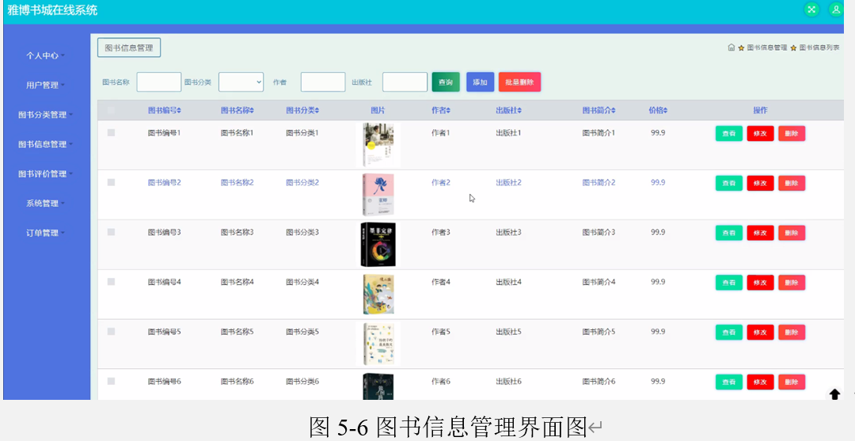Click the blue 添加 button
The width and height of the screenshot is (855, 441).
click(x=481, y=82)
